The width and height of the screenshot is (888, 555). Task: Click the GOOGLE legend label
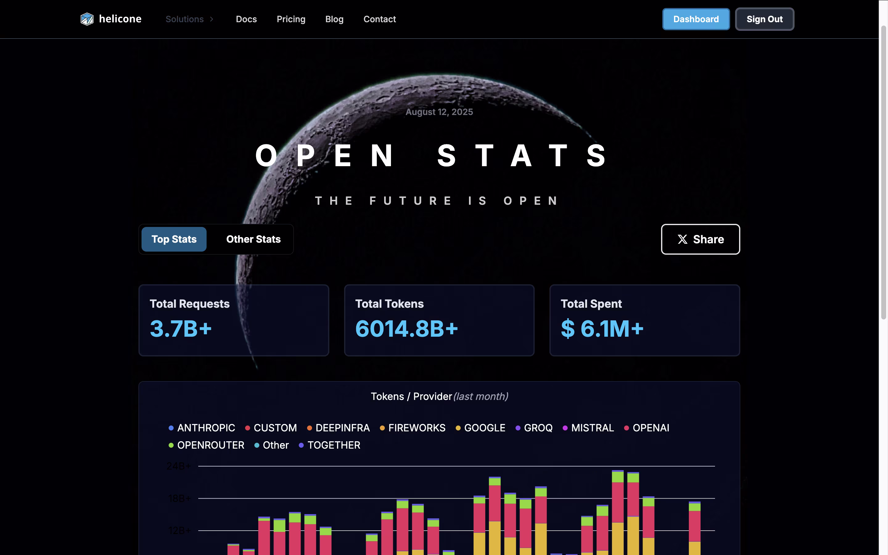485,428
